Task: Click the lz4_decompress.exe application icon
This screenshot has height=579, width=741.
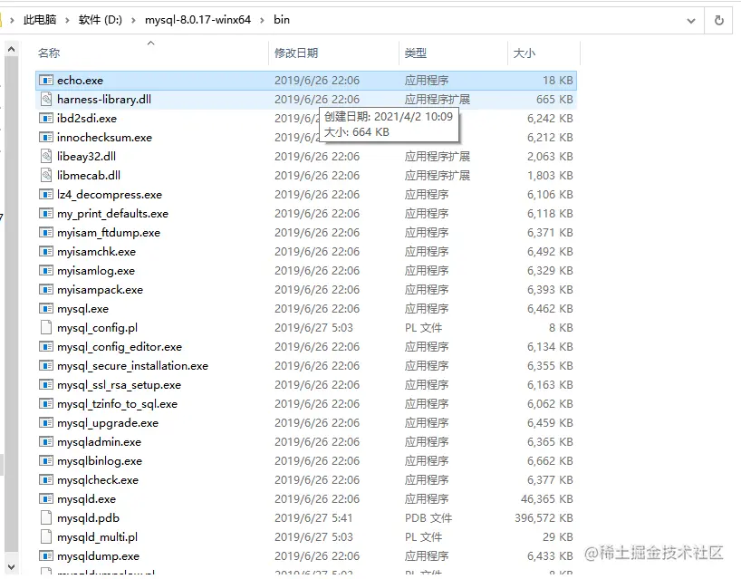Action: [x=46, y=194]
